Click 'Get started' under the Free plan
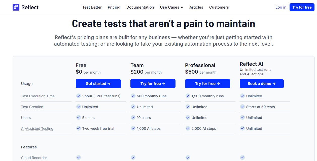 98,83
